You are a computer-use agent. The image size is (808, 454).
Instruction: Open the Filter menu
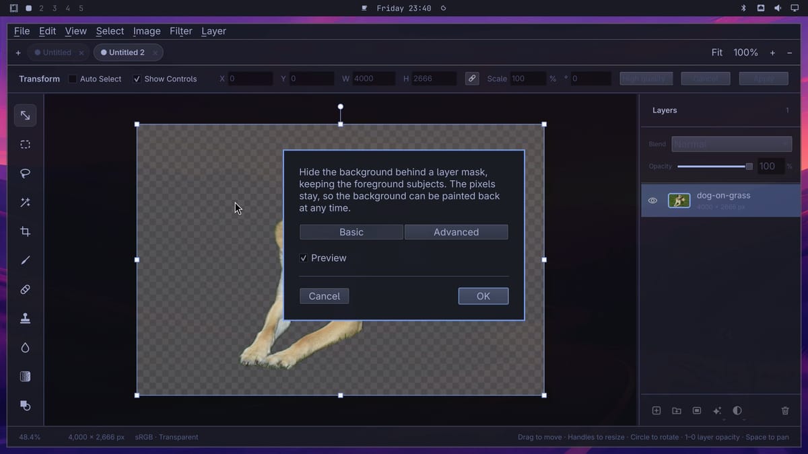pos(180,31)
